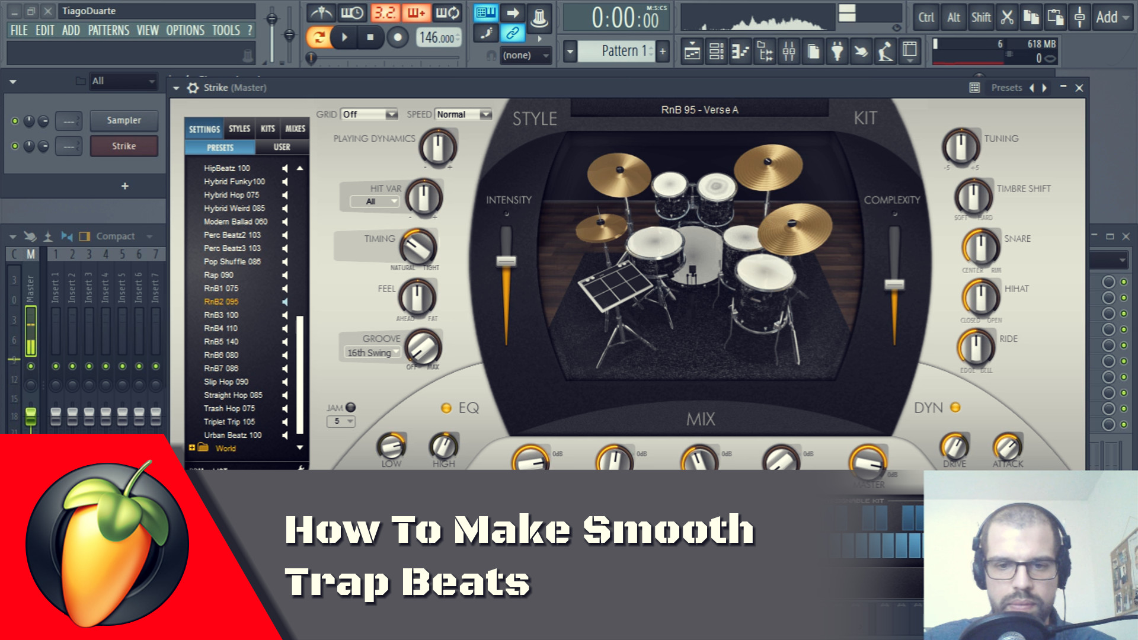Screen dimensions: 1138x640
Task: Click the Sampler channel button
Action: pos(124,120)
